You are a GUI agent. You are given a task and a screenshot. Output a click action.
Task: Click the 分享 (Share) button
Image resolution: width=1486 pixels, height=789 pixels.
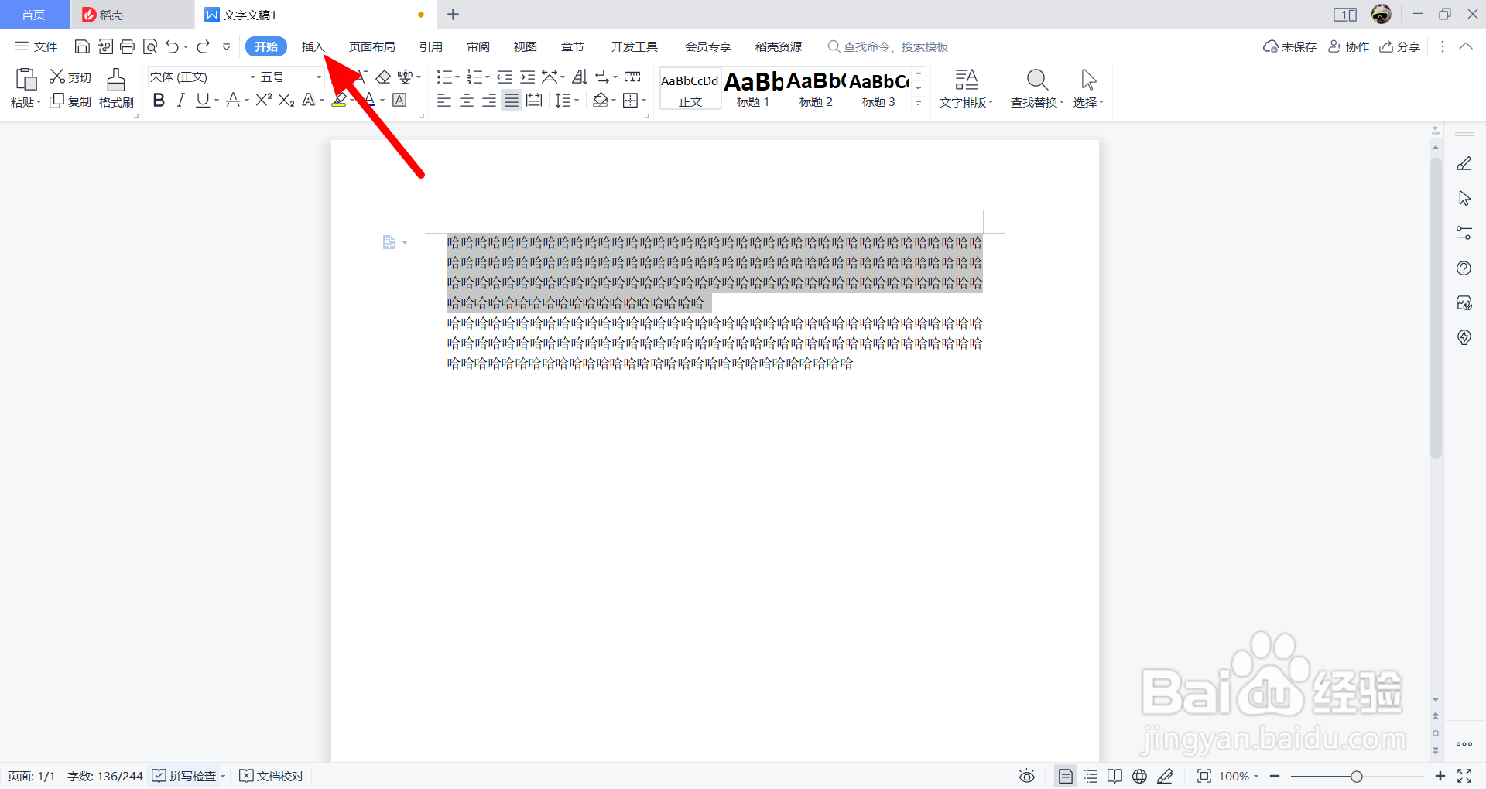(x=1400, y=47)
